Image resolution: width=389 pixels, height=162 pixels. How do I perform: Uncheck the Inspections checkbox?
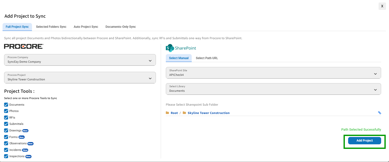point(6,156)
